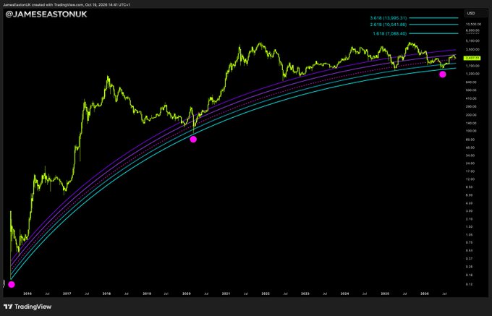Click the 0.12 price axis label
Screen dimensions: 492x316
[x=470, y=284]
